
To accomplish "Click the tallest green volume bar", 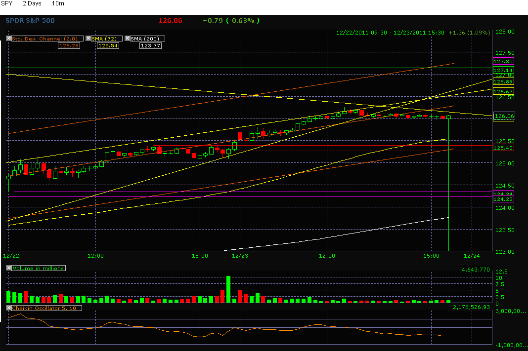I will pos(228,289).
